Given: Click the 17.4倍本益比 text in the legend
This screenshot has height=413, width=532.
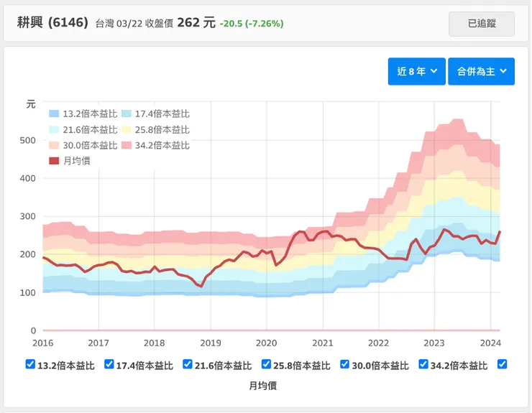Looking at the screenshot, I should coord(162,113).
